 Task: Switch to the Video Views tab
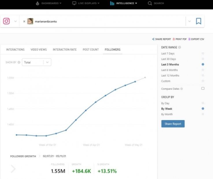tap(38, 50)
